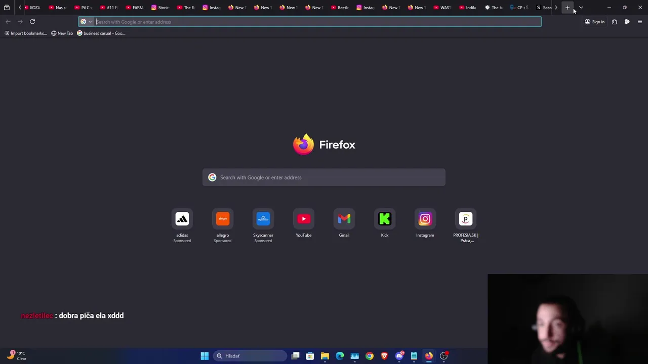Open the Firefox hamburger application menu
This screenshot has width=648, height=364.
tap(640, 22)
